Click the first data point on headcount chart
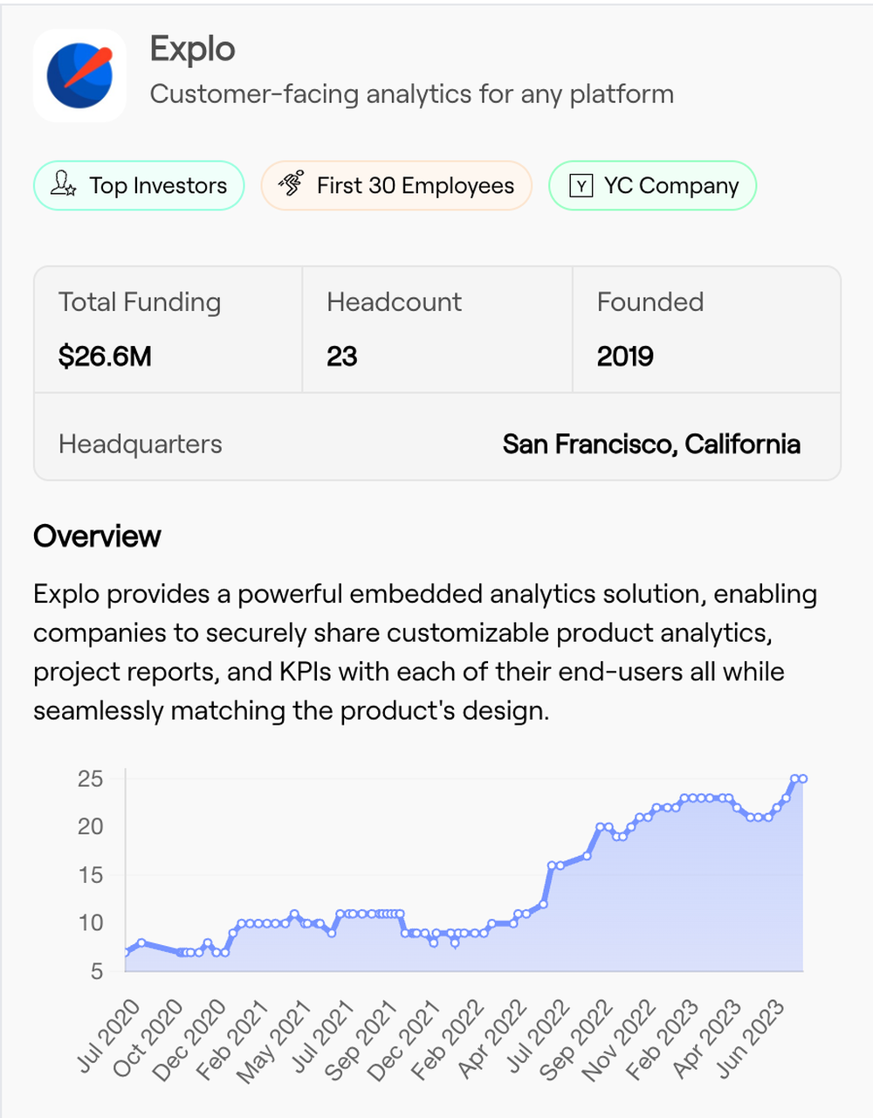 126,952
